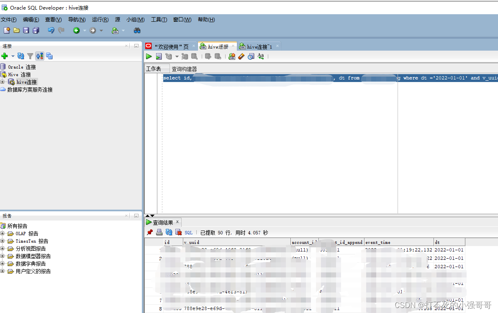Open the 编辑(E) menu

click(x=31, y=20)
